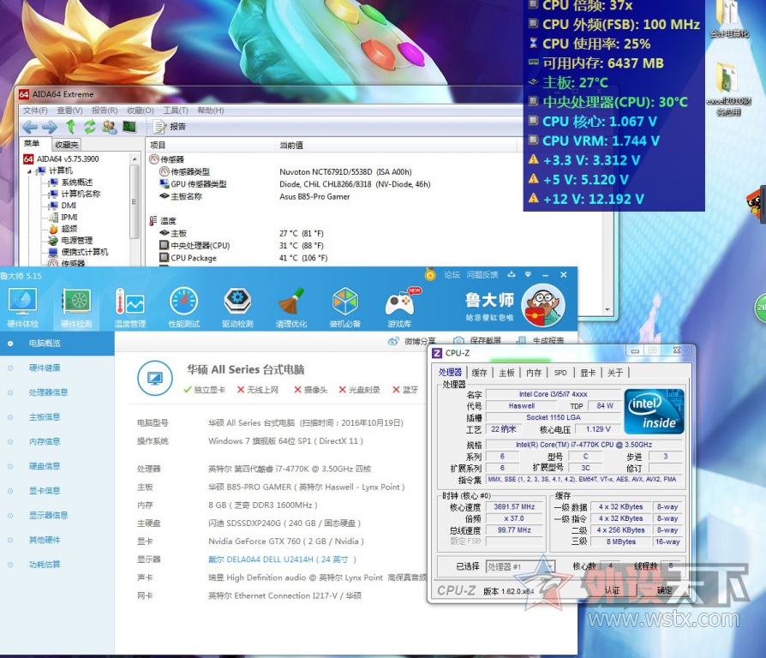The height and width of the screenshot is (658, 766).
Task: Switch to 主板 tab in CPU-Z
Action: [x=506, y=373]
